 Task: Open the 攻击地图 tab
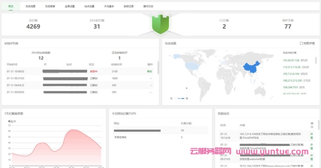pyautogui.click(x=30, y=6)
